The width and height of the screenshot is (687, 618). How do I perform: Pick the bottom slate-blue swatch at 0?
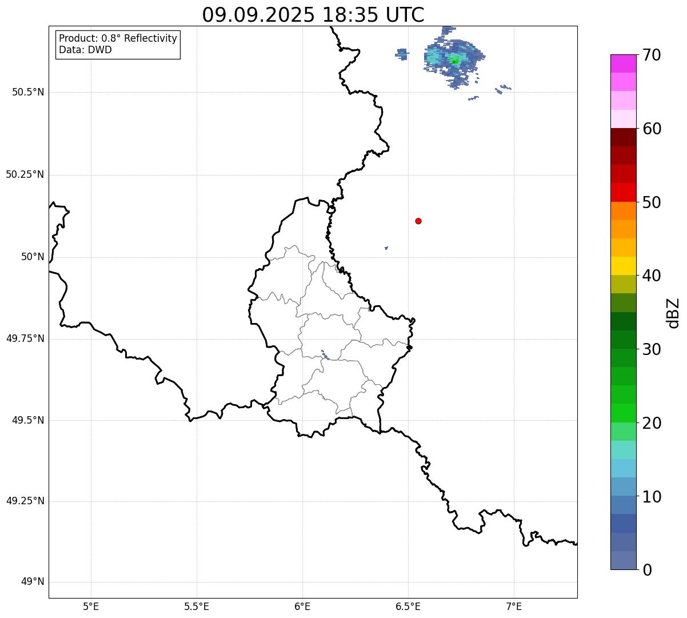click(624, 560)
